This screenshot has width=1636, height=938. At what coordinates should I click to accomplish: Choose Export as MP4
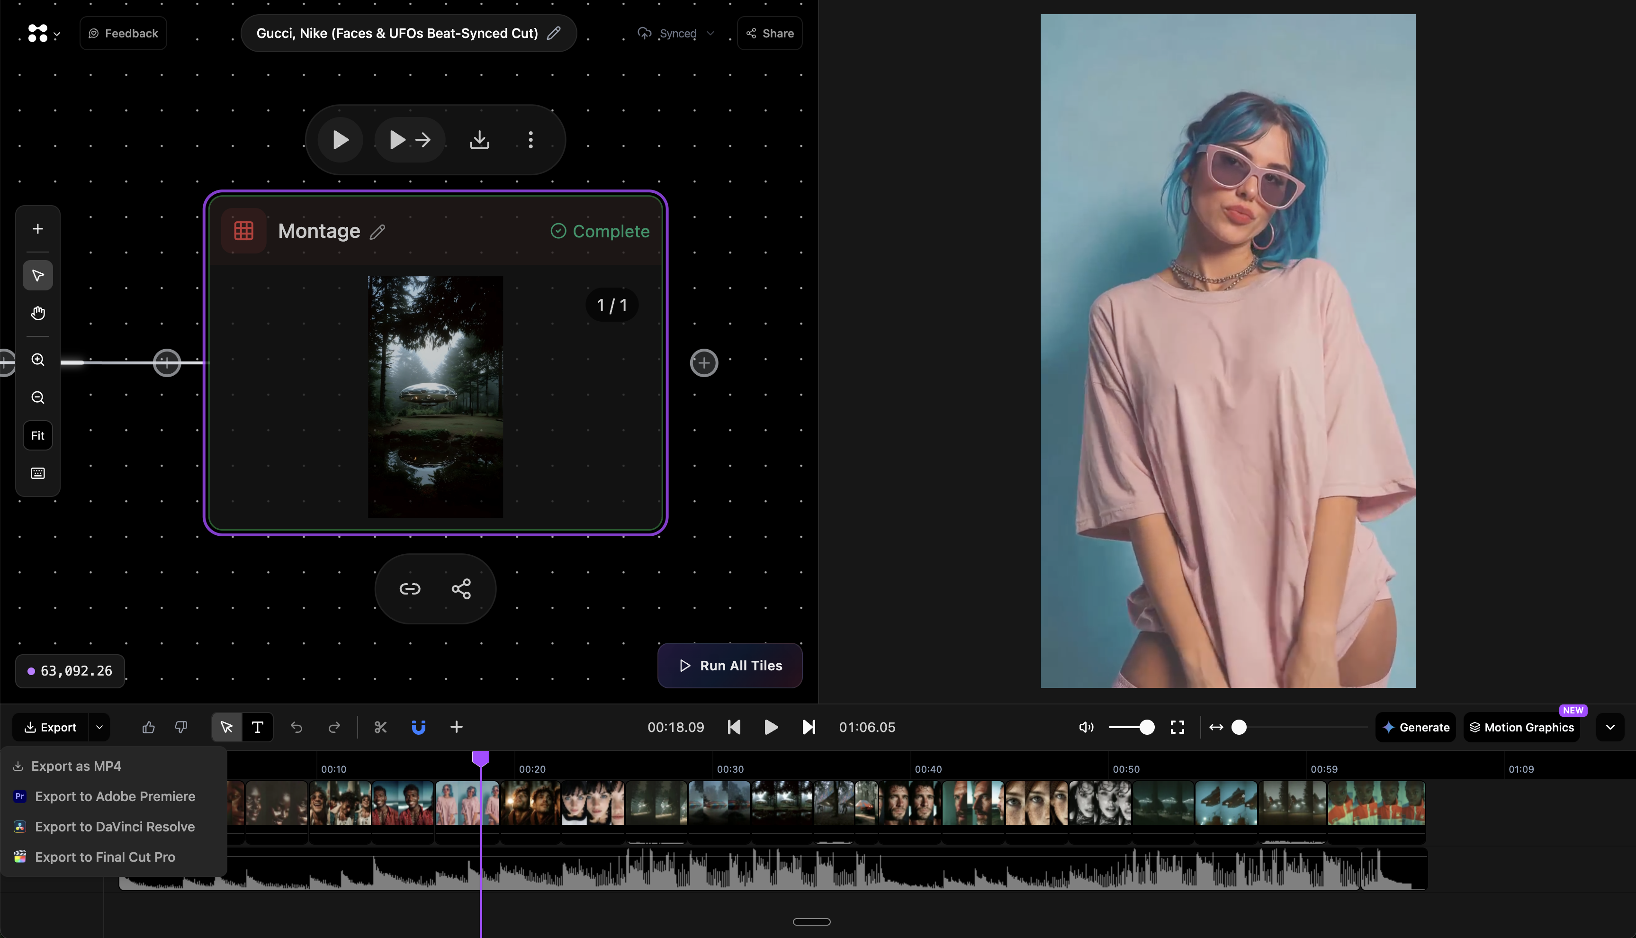[x=76, y=766]
